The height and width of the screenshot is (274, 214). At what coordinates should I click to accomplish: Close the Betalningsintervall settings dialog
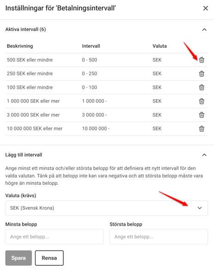pos(205,8)
